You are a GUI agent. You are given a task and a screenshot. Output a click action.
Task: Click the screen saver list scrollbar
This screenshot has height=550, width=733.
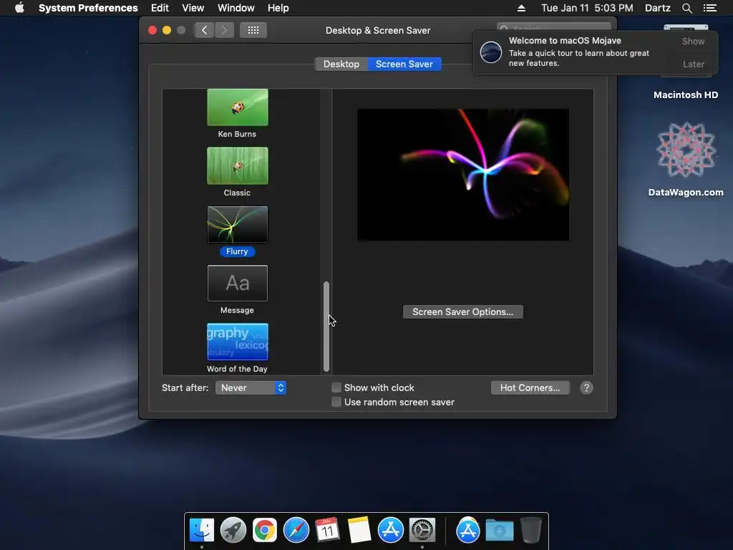click(326, 326)
